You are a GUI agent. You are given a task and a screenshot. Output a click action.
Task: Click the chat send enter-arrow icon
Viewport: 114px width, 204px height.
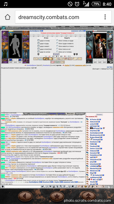(x=42, y=186)
